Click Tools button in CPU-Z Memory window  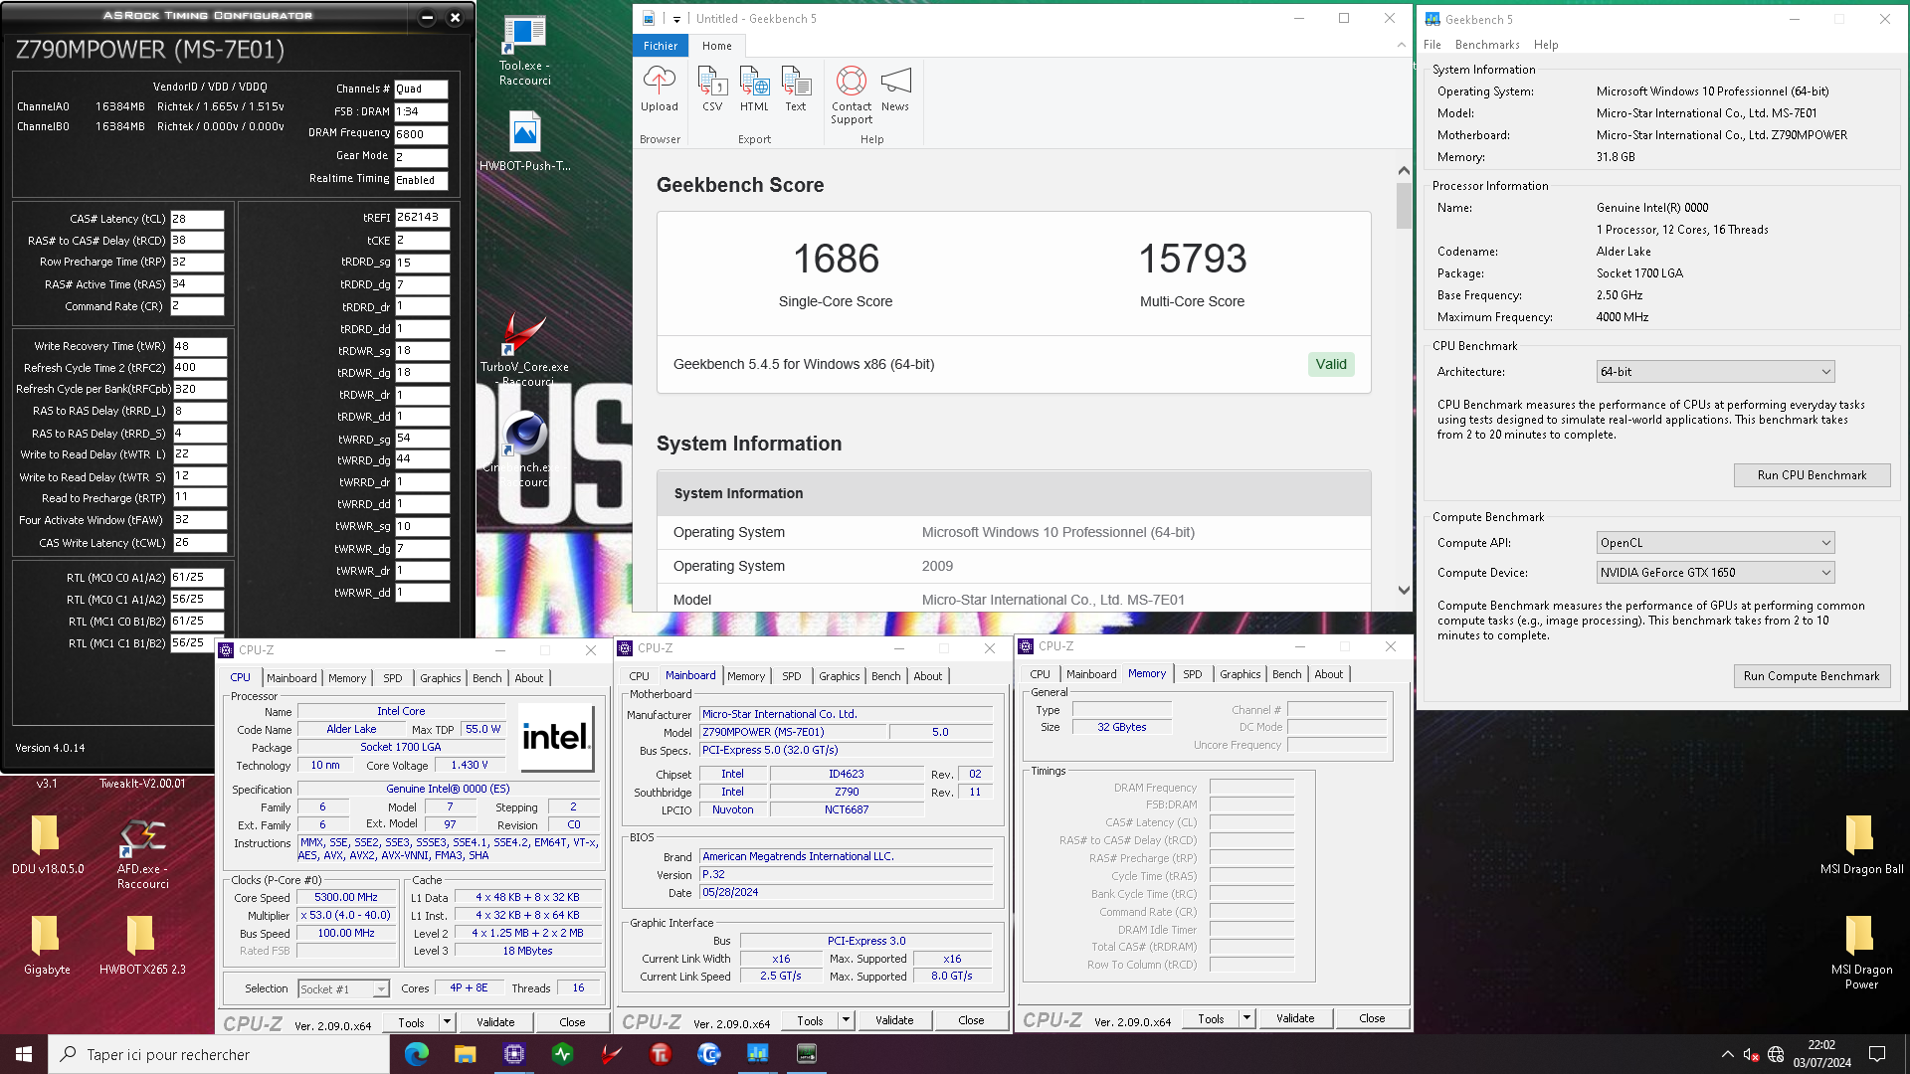[1211, 1018]
